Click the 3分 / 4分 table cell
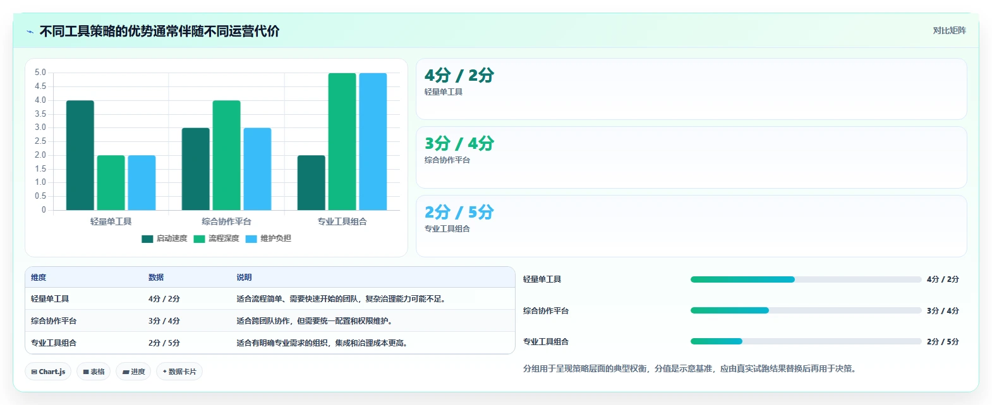 pyautogui.click(x=164, y=321)
